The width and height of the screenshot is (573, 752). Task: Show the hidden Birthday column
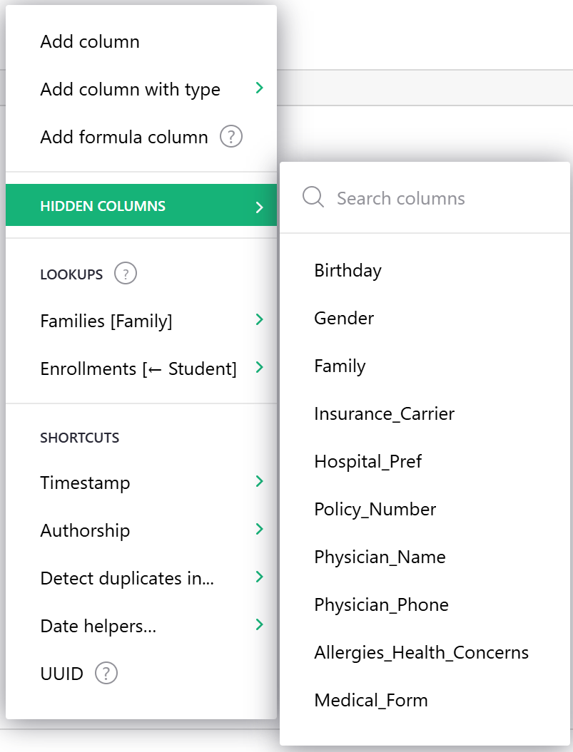pos(348,271)
